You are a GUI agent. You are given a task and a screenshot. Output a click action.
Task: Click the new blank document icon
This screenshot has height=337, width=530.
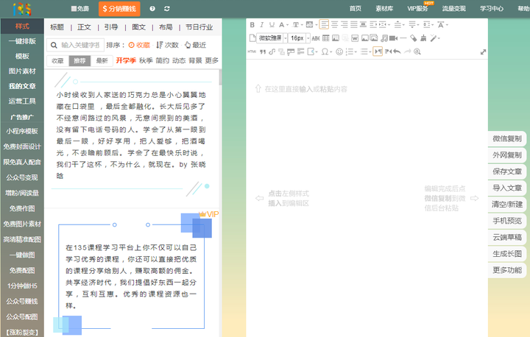[252, 38]
